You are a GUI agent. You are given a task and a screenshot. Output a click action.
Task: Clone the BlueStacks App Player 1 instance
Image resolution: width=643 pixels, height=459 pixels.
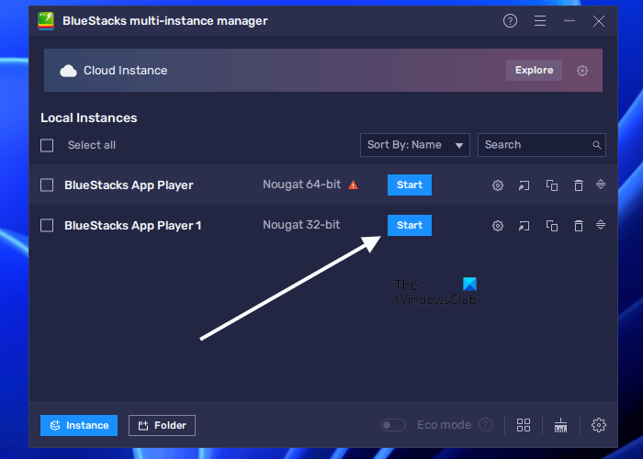(x=552, y=226)
